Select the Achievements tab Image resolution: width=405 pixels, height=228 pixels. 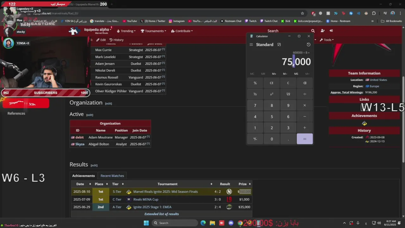84,176
